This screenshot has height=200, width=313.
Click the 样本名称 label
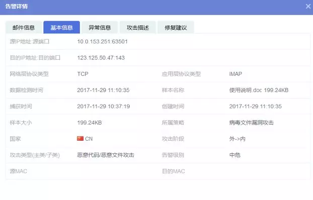[173, 90]
